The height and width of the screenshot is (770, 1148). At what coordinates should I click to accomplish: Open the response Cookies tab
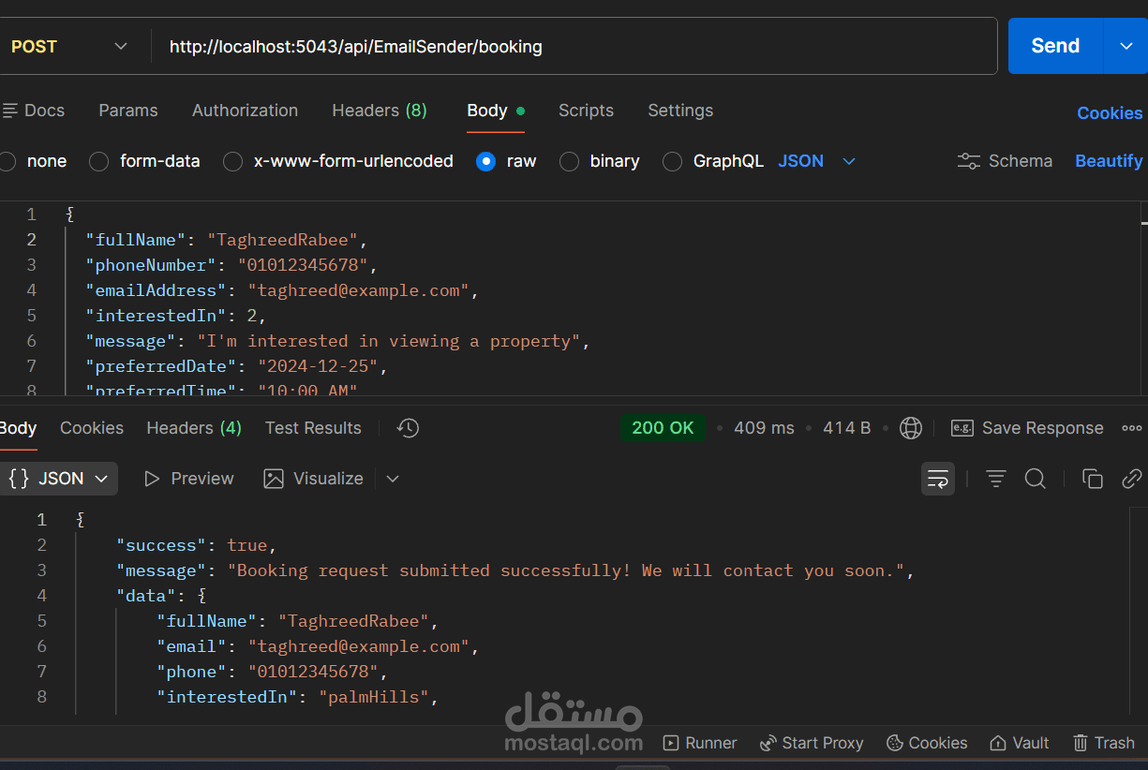click(x=92, y=428)
